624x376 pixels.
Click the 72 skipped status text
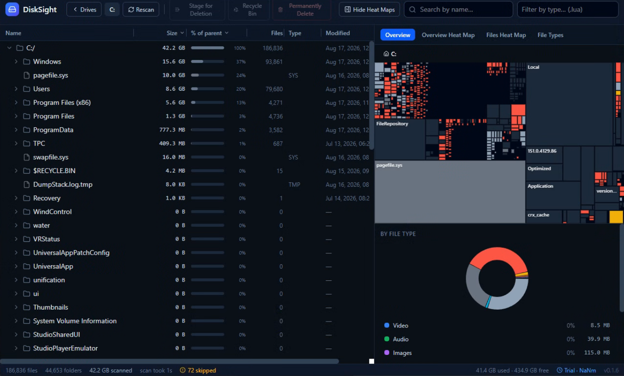point(202,370)
